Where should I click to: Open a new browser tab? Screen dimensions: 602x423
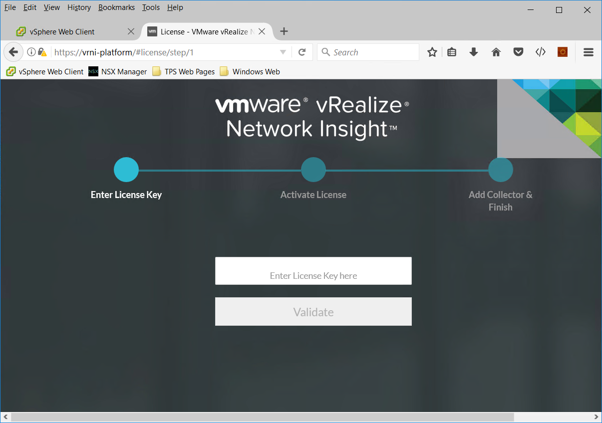[284, 31]
